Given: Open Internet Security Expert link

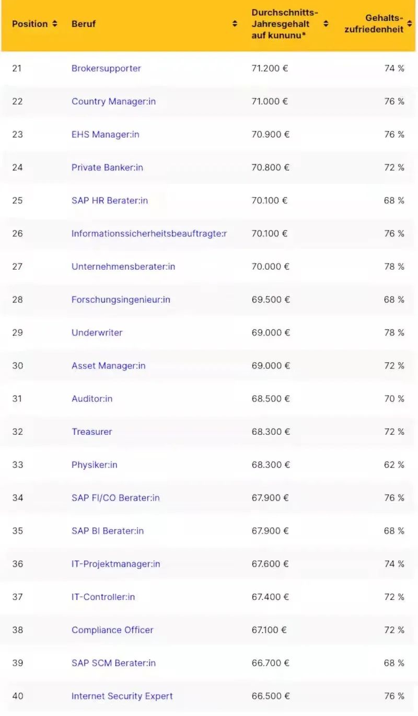Looking at the screenshot, I should click(x=122, y=696).
